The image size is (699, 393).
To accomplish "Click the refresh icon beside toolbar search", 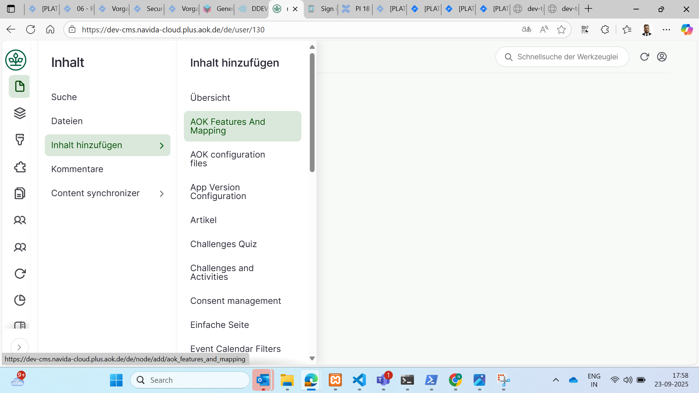I will 644,57.
